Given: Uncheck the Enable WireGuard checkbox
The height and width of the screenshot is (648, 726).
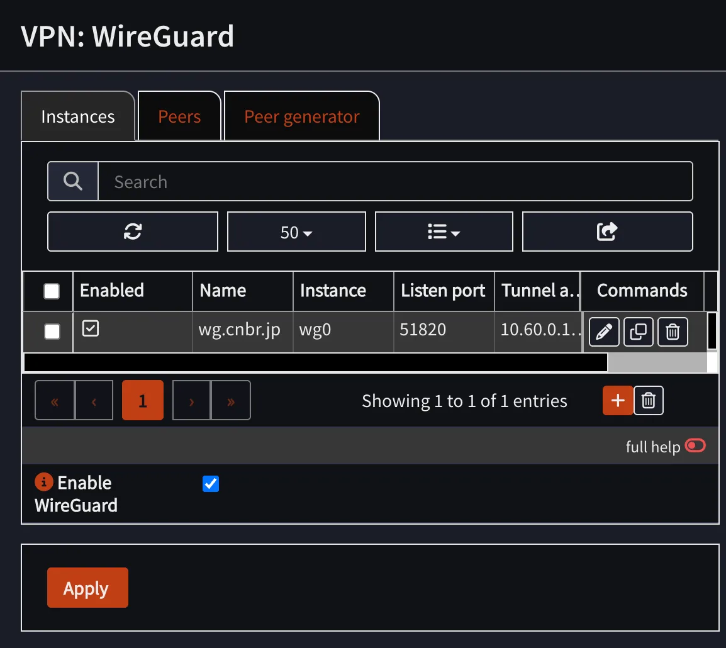Looking at the screenshot, I should [211, 483].
